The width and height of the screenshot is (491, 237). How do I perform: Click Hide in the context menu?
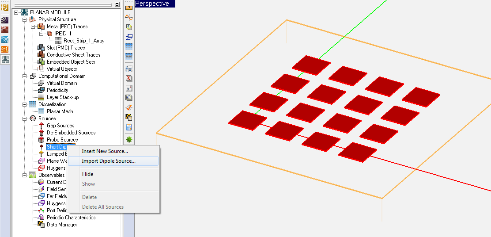tap(87, 174)
